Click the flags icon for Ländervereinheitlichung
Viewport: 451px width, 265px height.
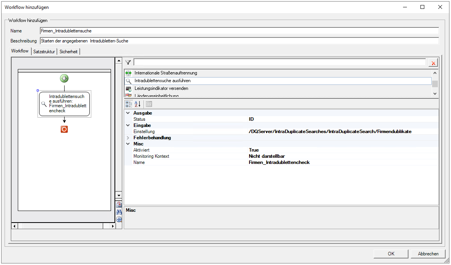pos(128,95)
